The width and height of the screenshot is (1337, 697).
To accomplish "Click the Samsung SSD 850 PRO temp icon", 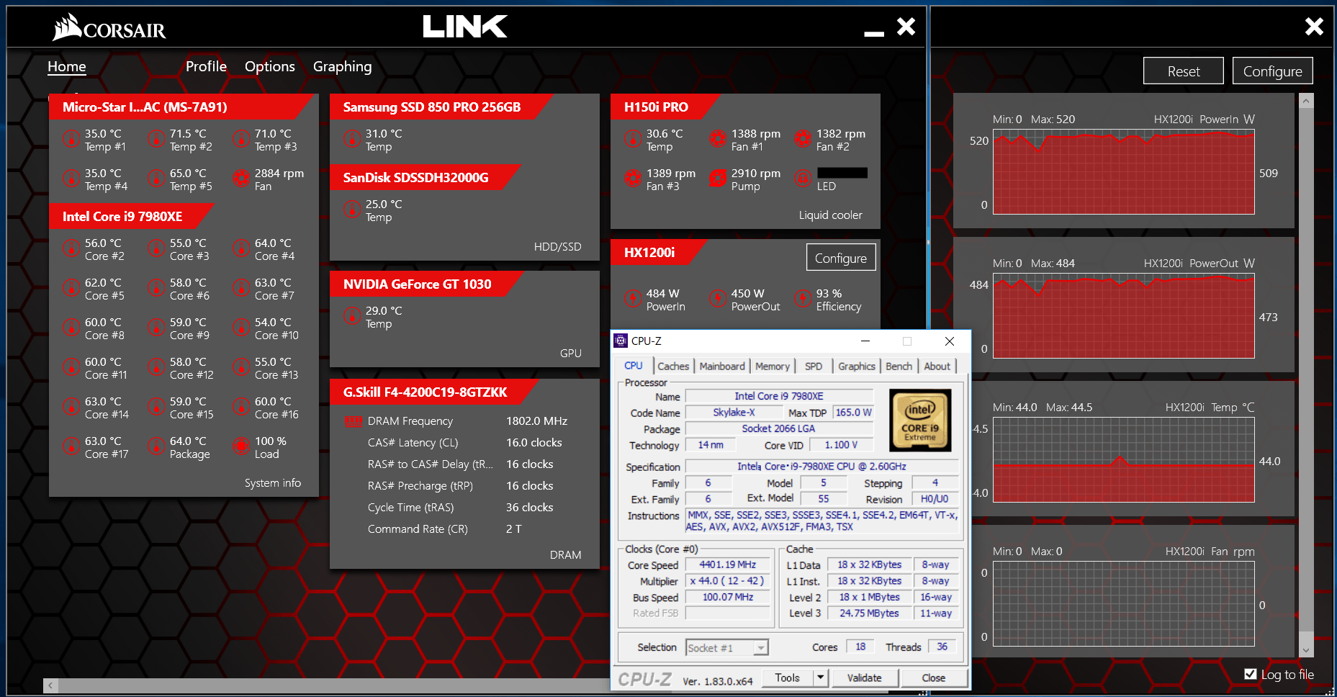I will click(352, 138).
